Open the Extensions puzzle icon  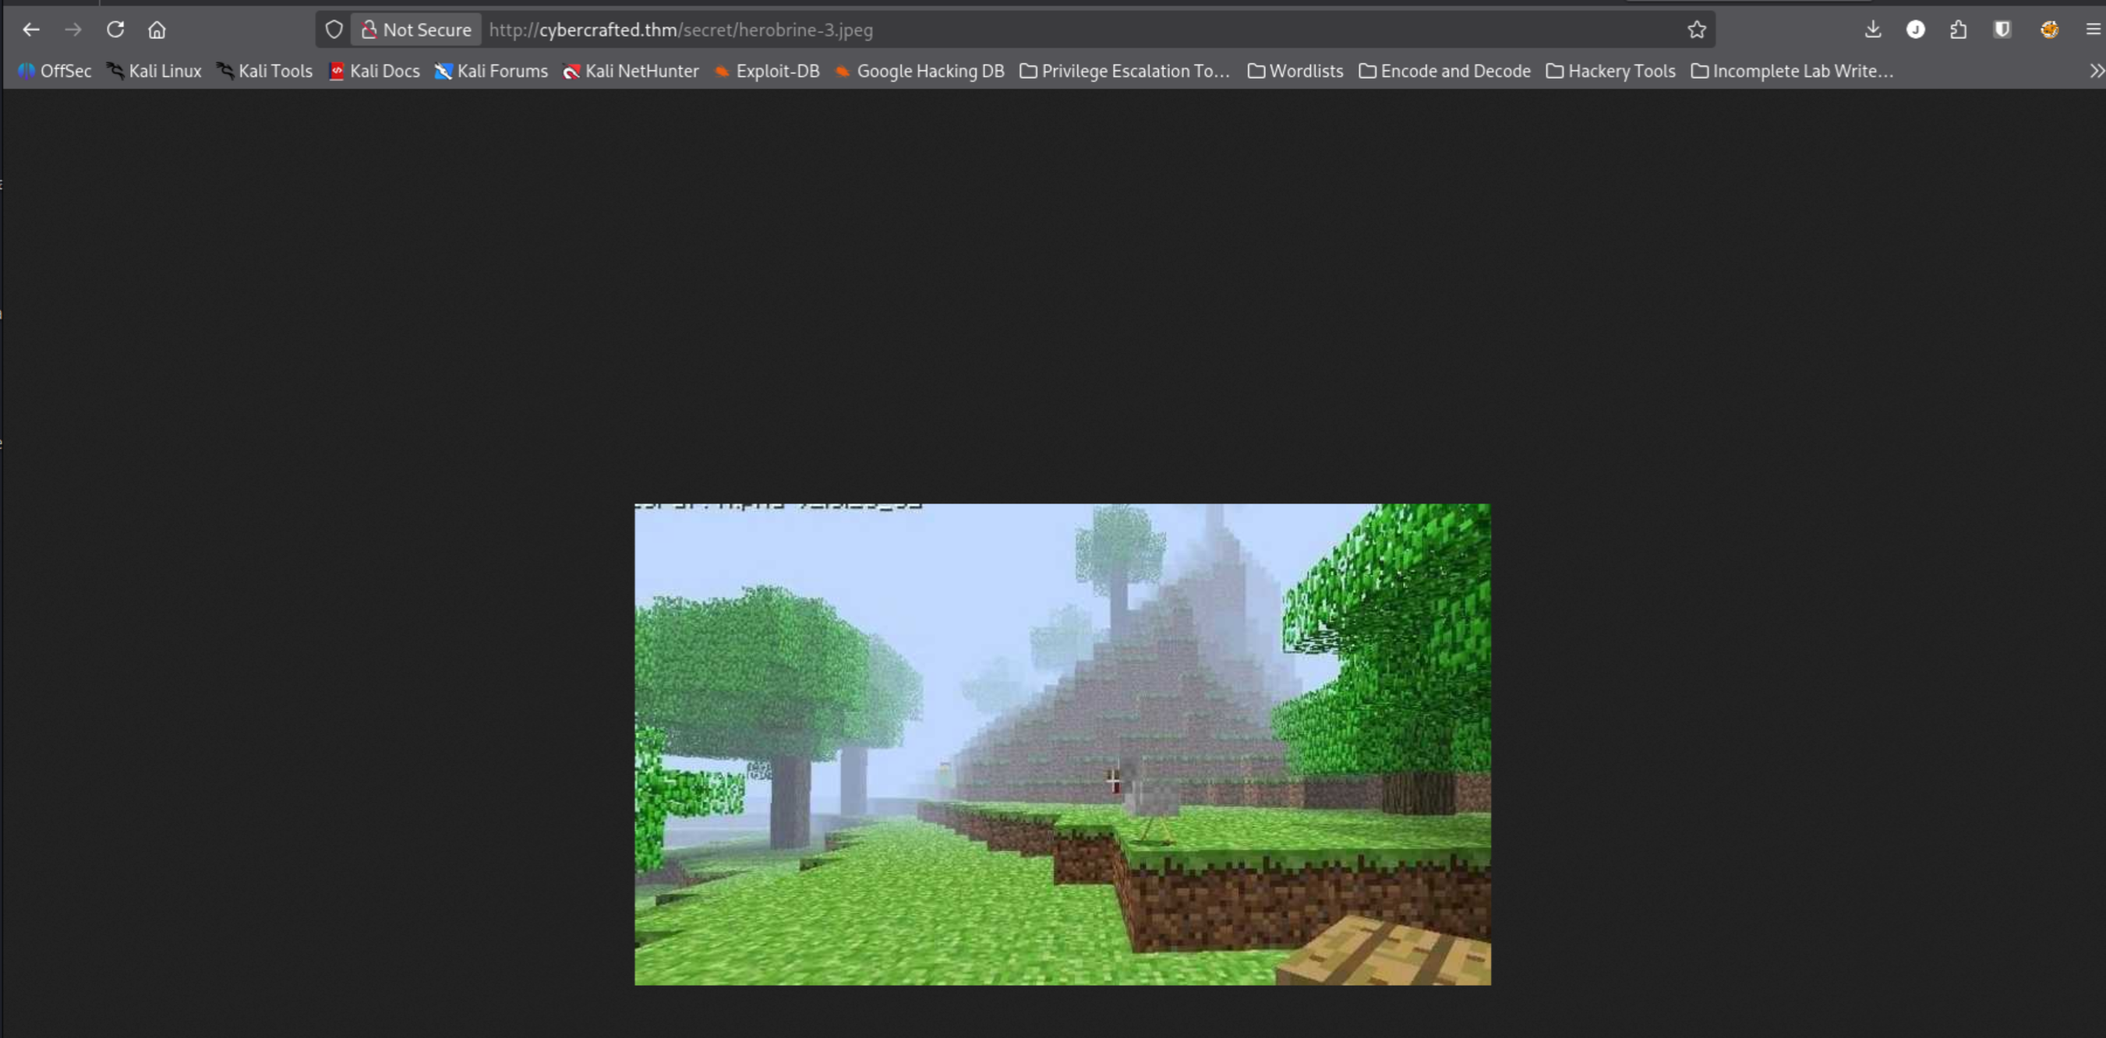point(1958,30)
